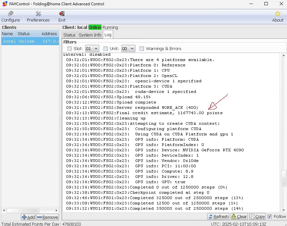
Task: Click the 'NVIDIA GeForce RTX 4090' log line
Action: [155, 150]
